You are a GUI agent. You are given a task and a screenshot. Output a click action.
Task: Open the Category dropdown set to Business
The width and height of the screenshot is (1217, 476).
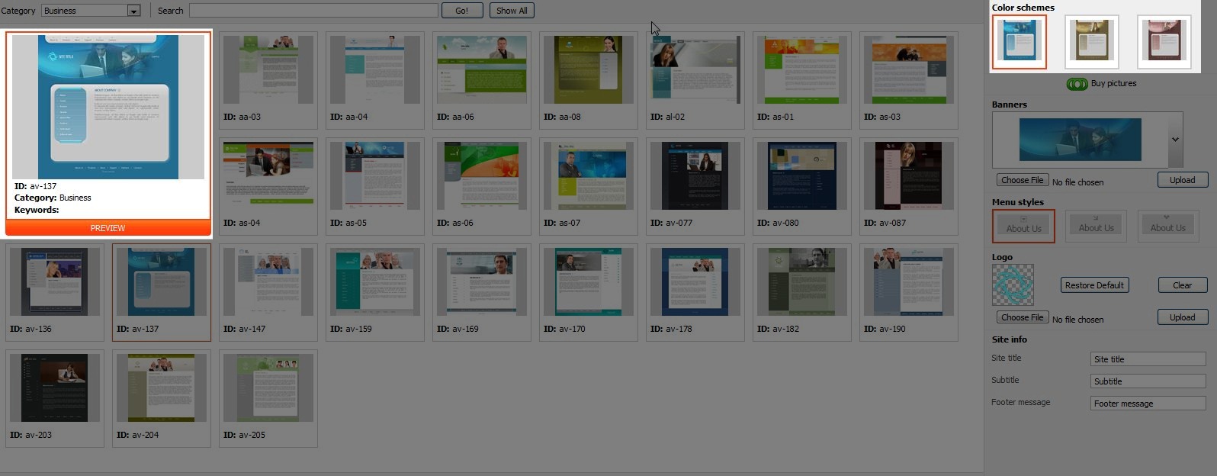tap(91, 11)
